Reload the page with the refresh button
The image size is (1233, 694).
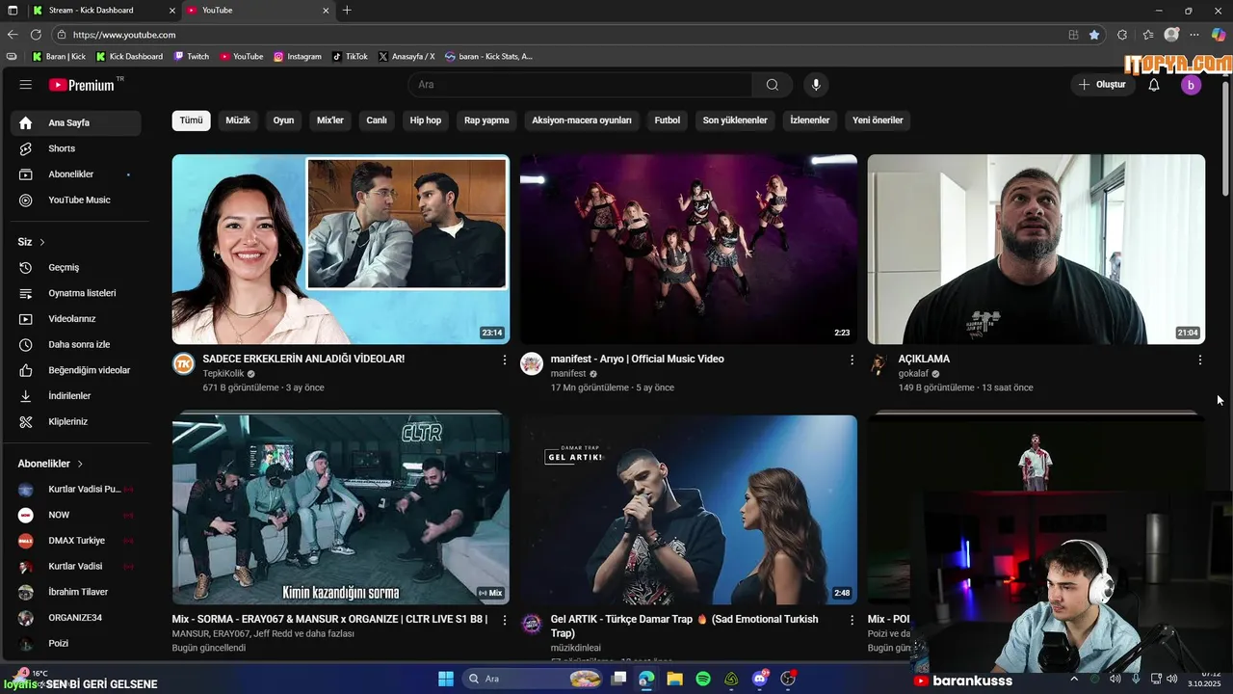[36, 35]
